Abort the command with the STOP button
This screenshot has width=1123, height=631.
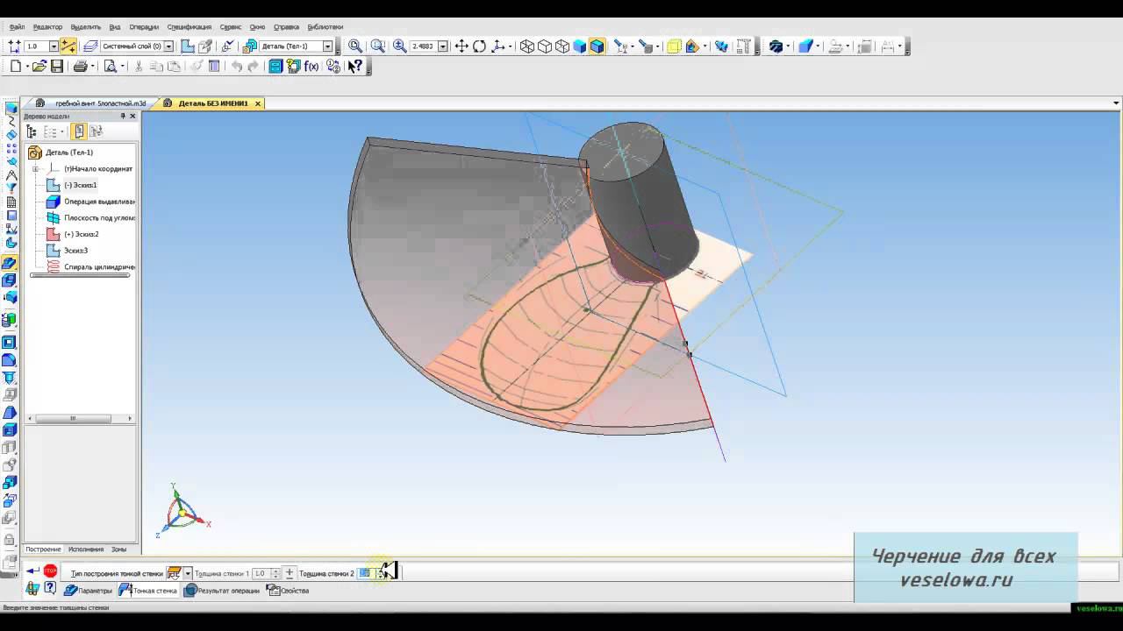50,571
